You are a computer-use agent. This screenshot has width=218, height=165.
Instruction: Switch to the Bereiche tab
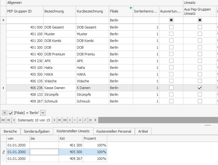(10, 131)
